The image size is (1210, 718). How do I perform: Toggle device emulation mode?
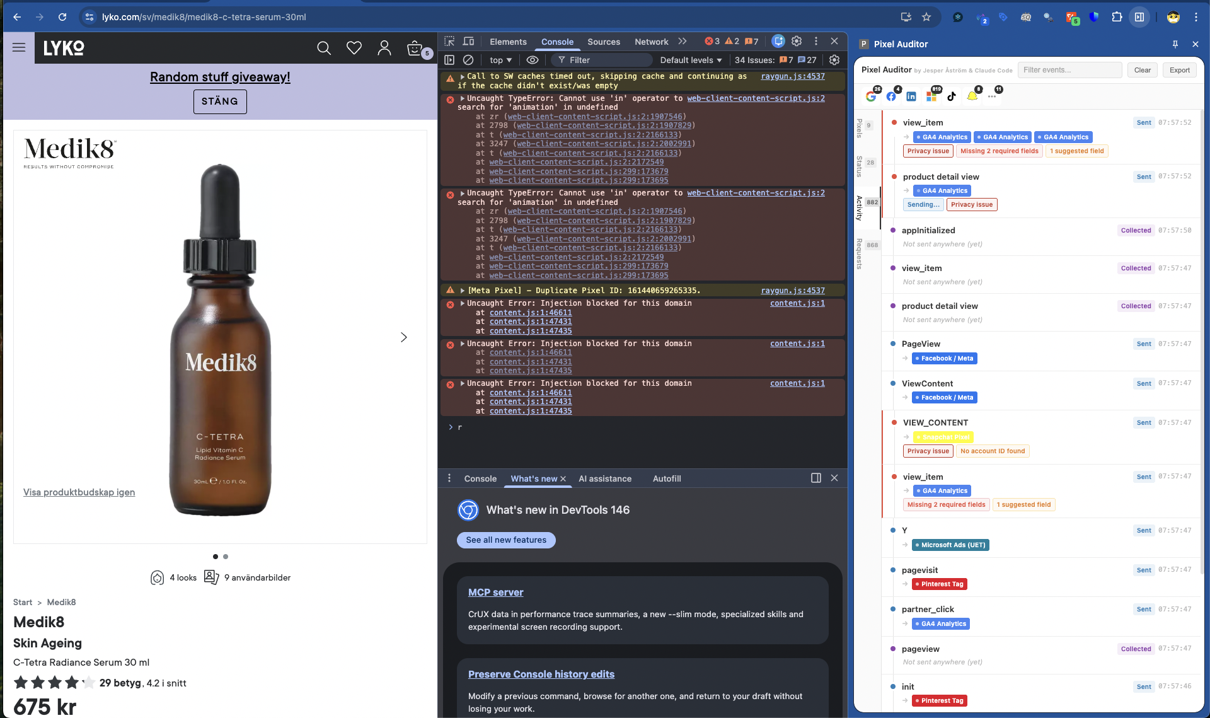468,41
